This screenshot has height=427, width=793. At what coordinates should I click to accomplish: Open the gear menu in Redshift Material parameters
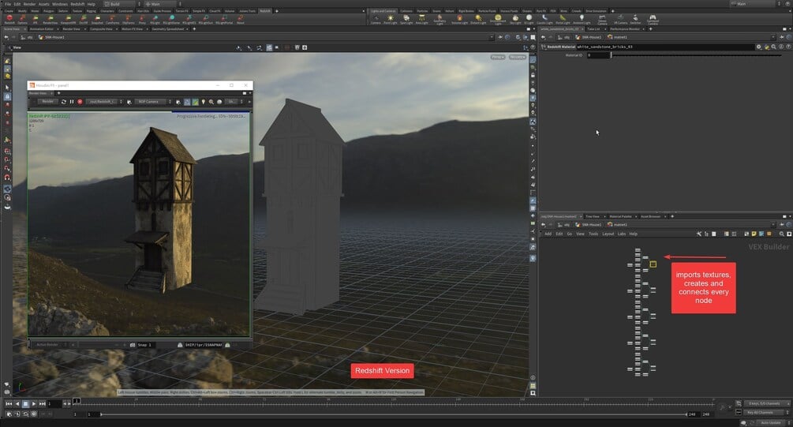758,47
